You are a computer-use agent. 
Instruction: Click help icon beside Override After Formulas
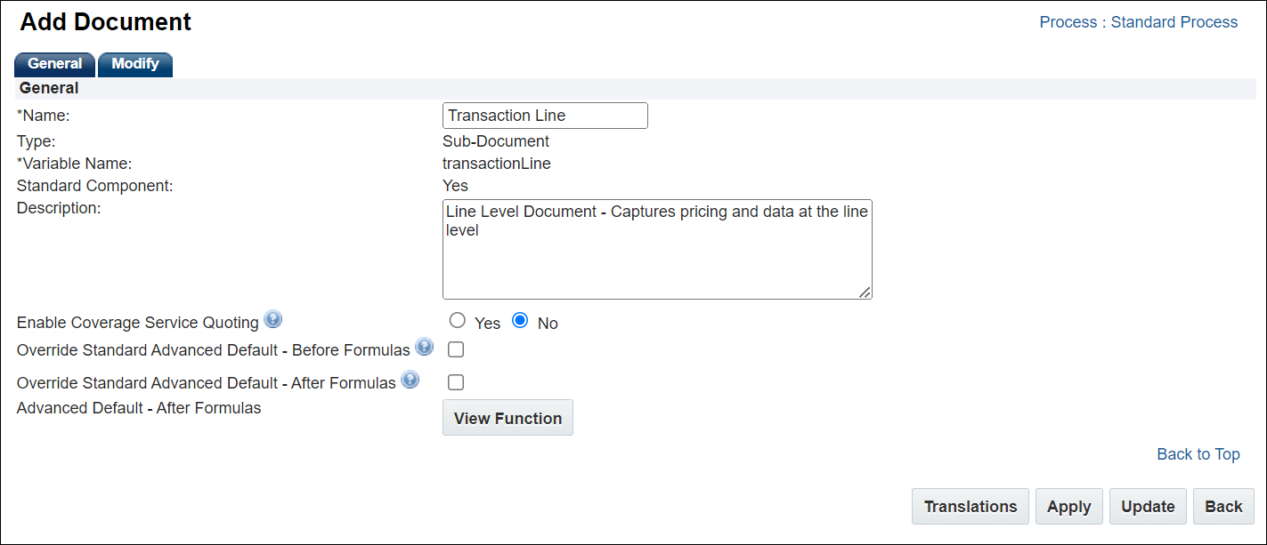click(410, 379)
